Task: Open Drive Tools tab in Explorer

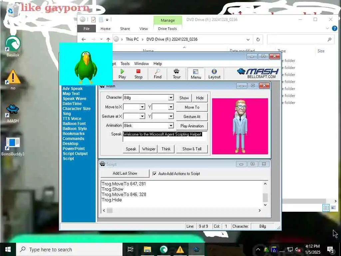Action: click(168, 29)
